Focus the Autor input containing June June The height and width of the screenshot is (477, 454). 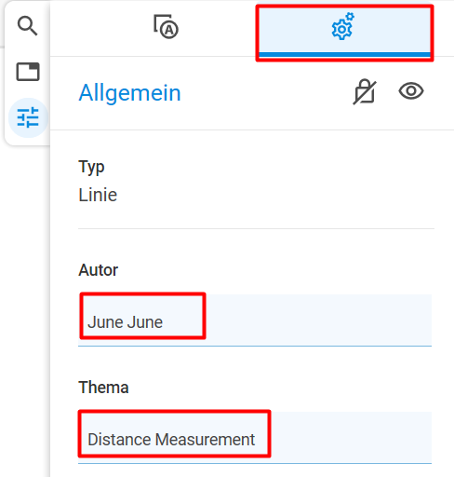pyautogui.click(x=255, y=320)
